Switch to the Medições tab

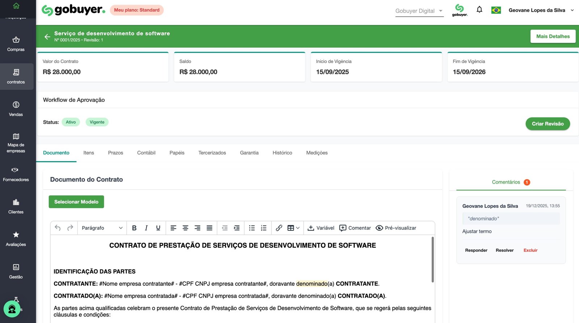[x=317, y=153]
